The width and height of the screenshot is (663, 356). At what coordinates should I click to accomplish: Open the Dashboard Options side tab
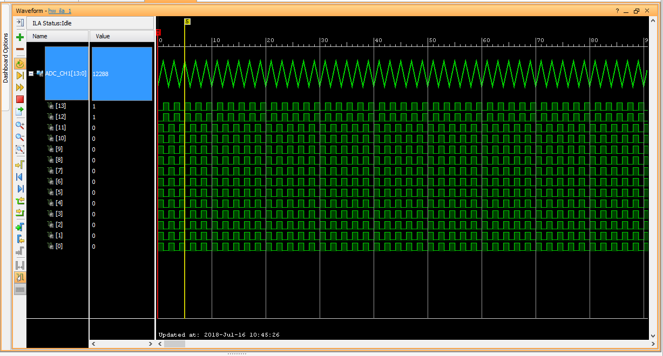click(x=5, y=58)
